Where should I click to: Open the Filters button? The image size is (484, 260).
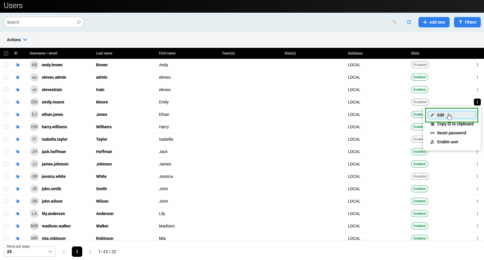467,22
